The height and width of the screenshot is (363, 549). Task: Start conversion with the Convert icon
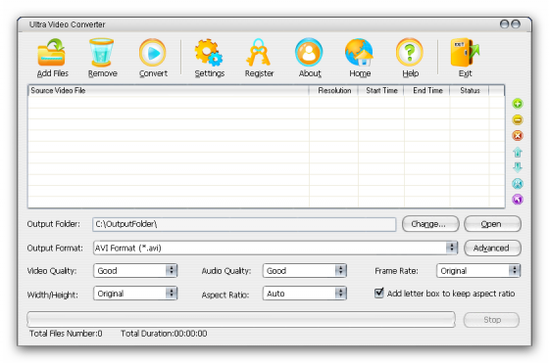pos(152,53)
